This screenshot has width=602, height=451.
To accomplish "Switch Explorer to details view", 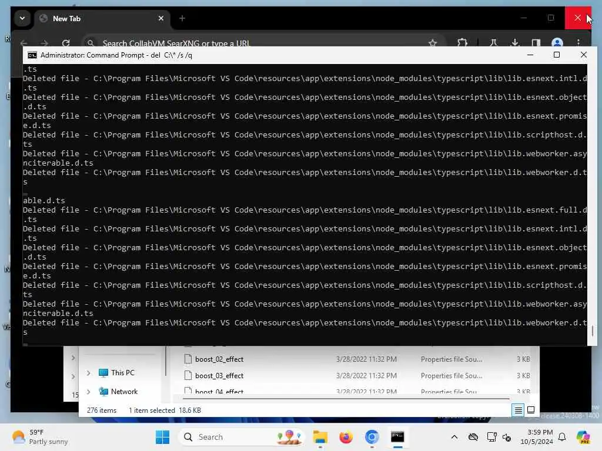I will point(518,410).
